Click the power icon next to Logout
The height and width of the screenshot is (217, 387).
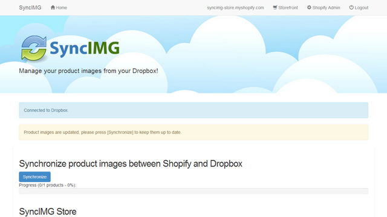point(351,7)
